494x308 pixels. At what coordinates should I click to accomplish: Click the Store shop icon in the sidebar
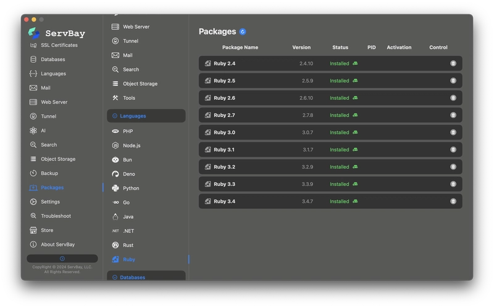[x=33, y=230]
